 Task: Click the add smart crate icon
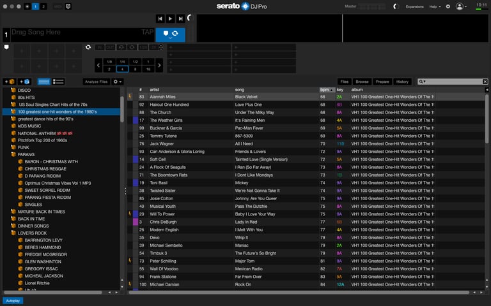[x=24, y=82]
